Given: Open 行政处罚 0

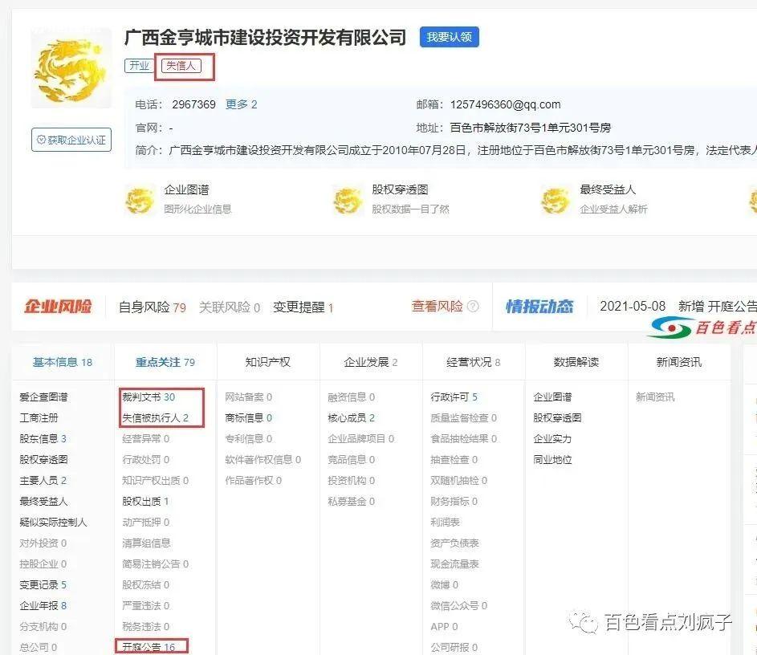Looking at the screenshot, I should coord(146,459).
